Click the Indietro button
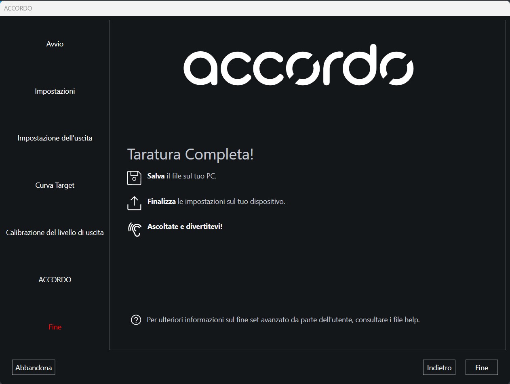This screenshot has width=510, height=384. (x=439, y=367)
